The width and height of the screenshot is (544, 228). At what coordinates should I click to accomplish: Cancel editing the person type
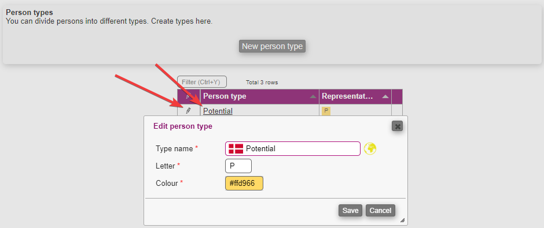pos(380,210)
